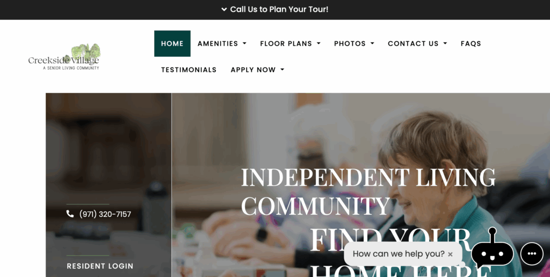
Task: Open the Photos dropdown arrow
Action: 372,43
